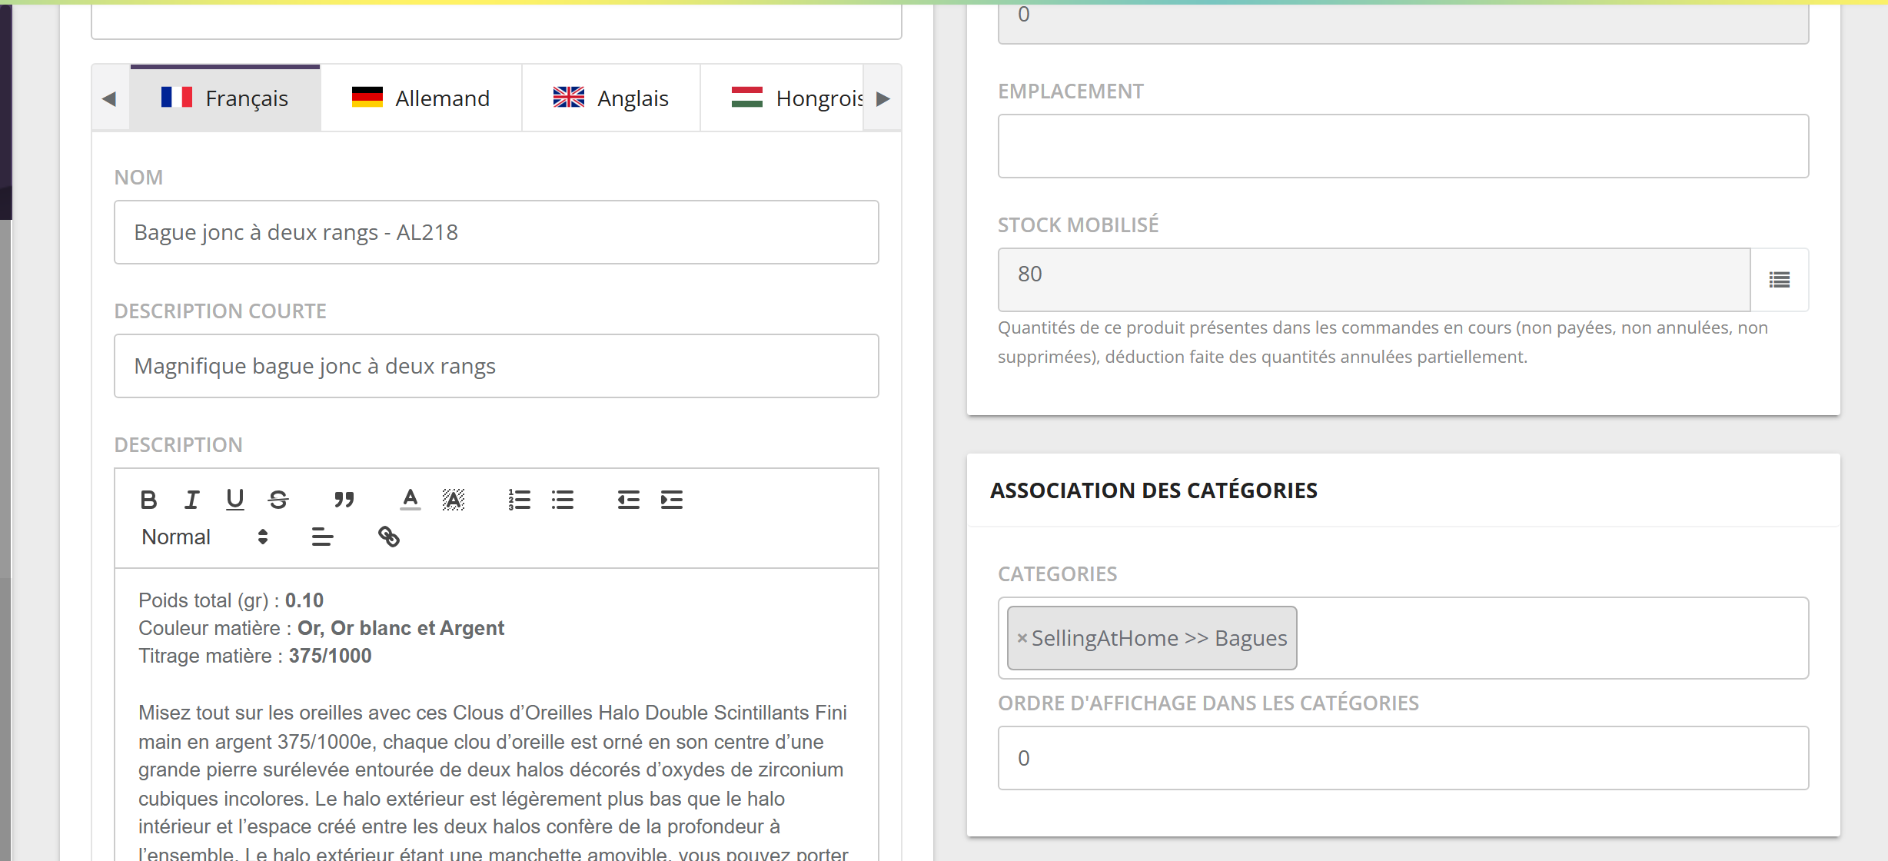Apply strikethrough formatting
Viewport: 1888px width, 861px height.
click(x=278, y=500)
